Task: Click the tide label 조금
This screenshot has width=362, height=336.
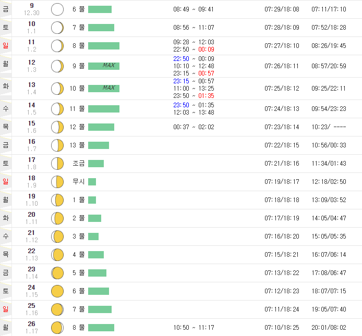Action: coord(79,163)
